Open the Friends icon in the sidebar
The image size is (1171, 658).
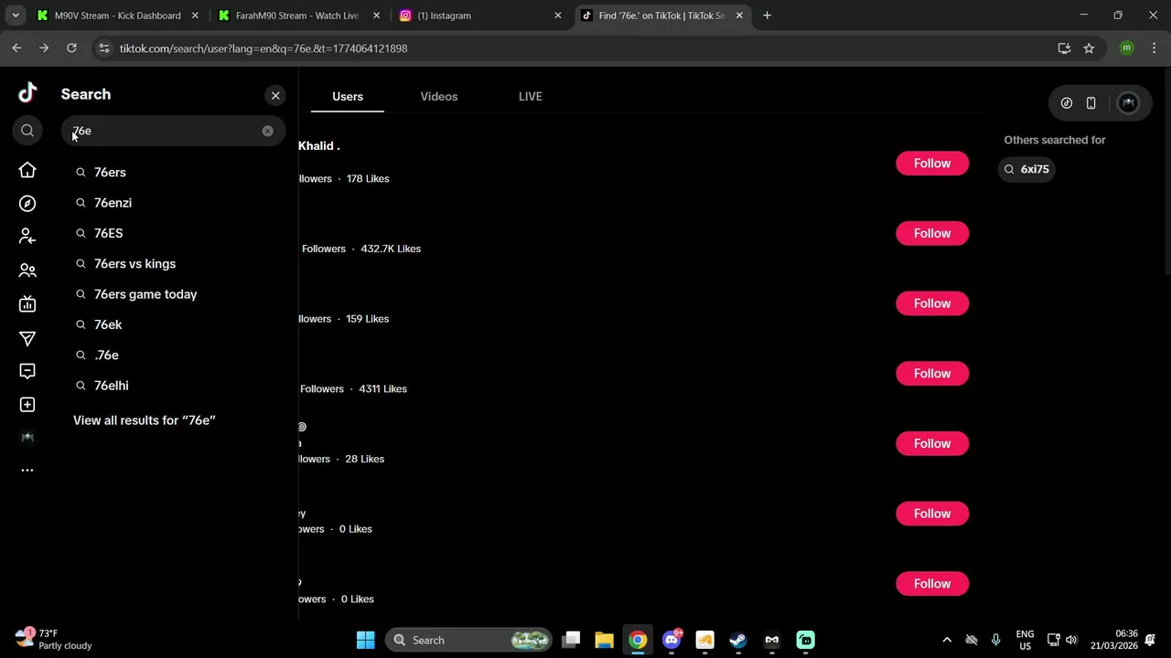27,271
